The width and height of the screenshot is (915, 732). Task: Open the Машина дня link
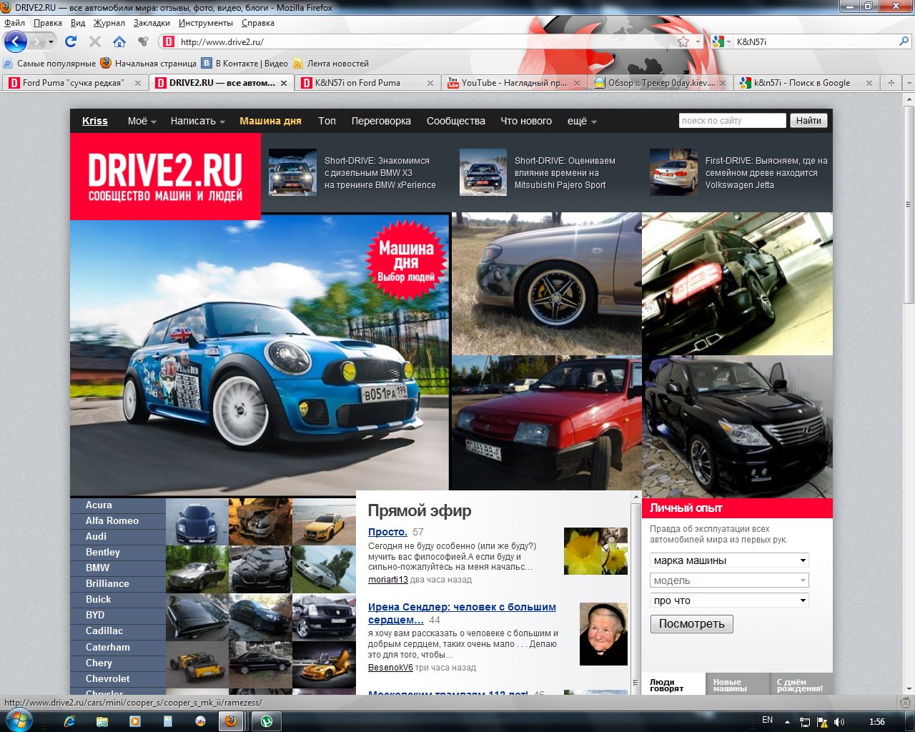270,121
